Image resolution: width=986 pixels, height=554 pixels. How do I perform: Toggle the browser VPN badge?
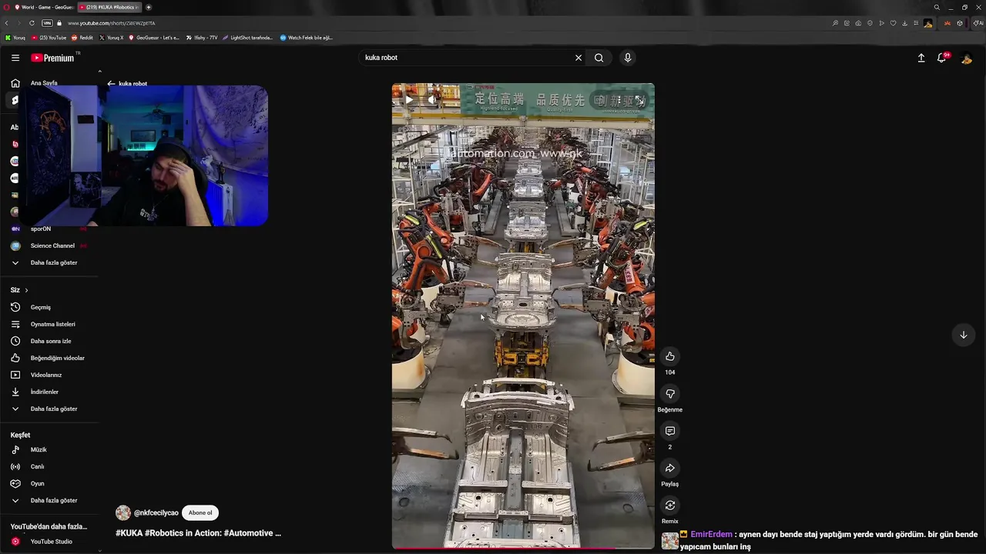47,23
